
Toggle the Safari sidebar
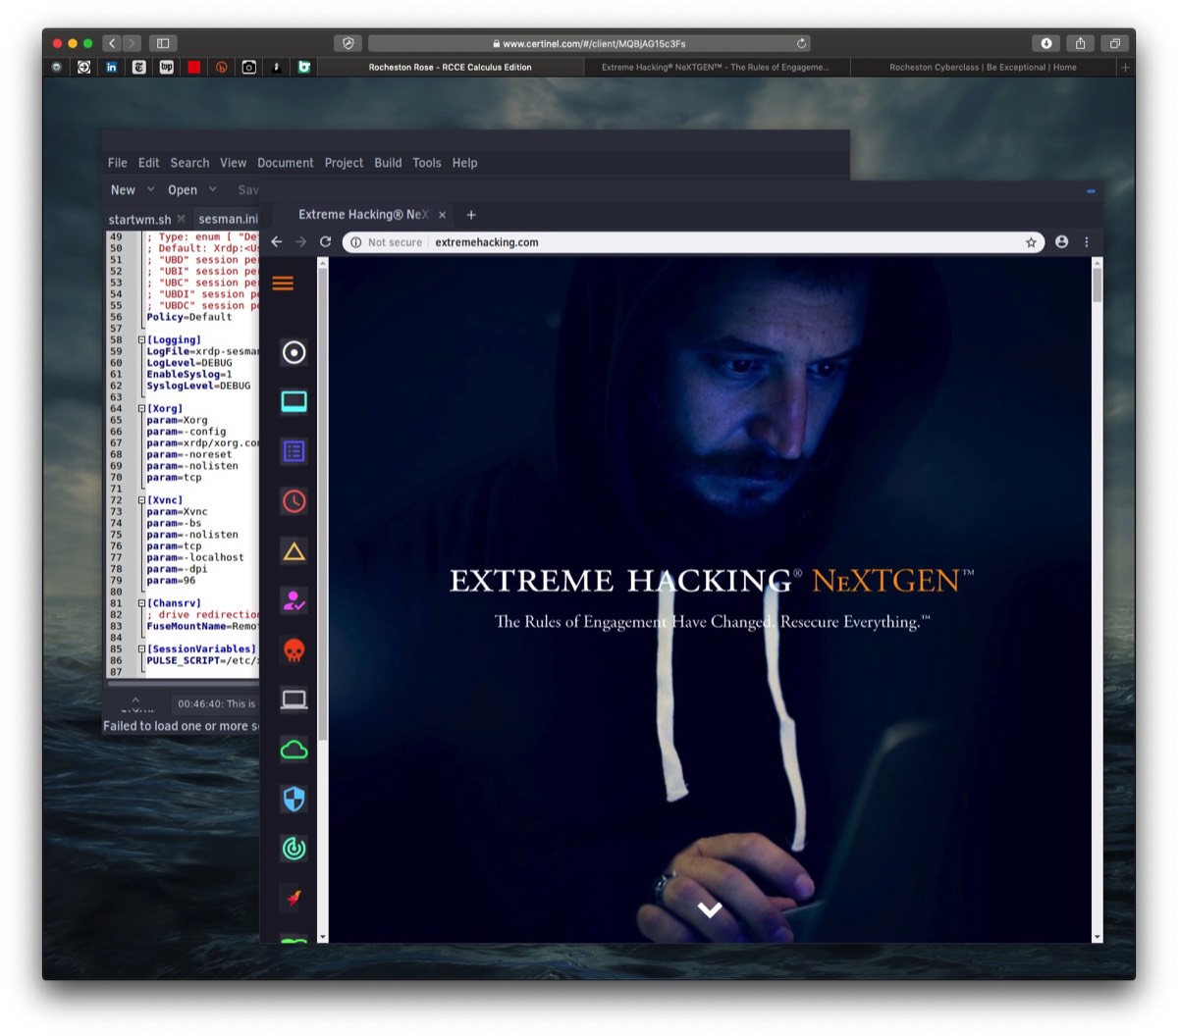coord(163,43)
